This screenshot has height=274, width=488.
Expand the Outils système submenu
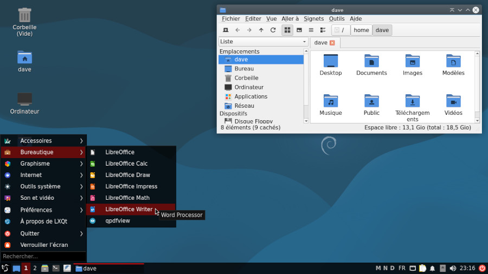tap(43, 187)
